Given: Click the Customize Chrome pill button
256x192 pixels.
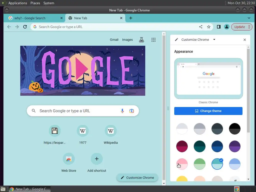Looking at the screenshot, I should pos(137,178).
